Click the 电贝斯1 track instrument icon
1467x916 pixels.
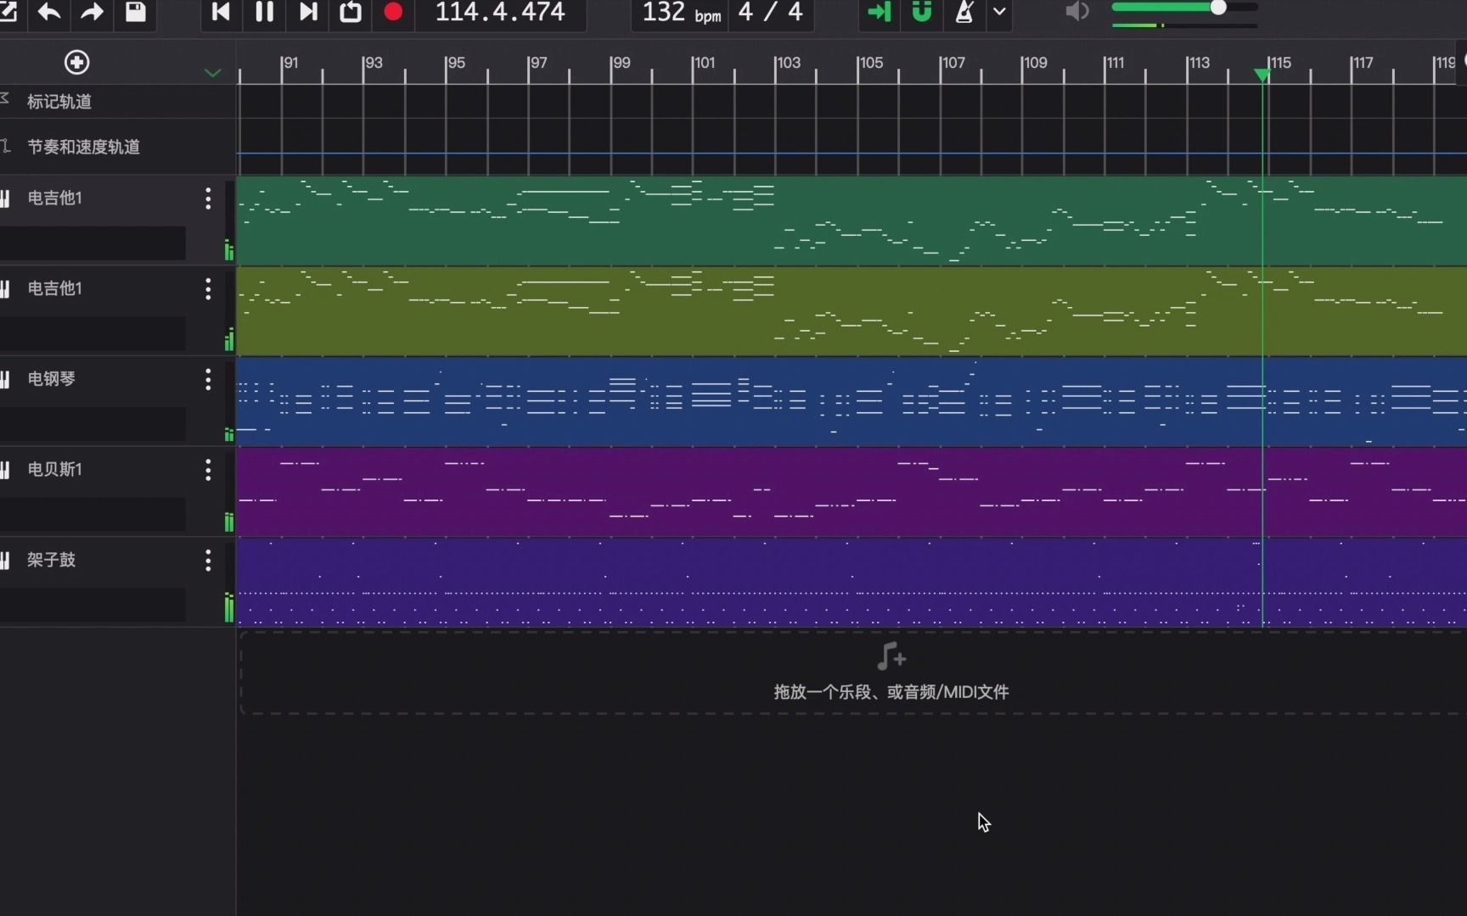pos(5,470)
